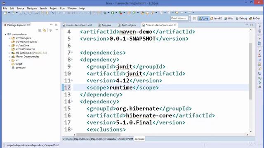This screenshot has height=148, width=264.
Task: Switch to the Web perspective
Action: coord(229,18)
